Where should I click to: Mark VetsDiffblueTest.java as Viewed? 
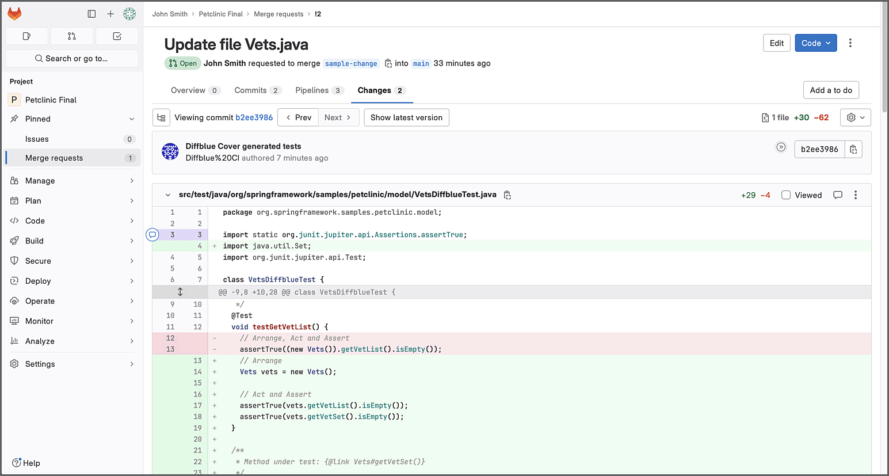point(786,195)
